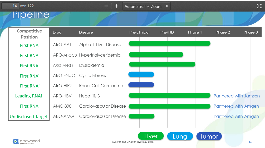Click the ARO-ENaC light blue progress bar
The width and height of the screenshot is (265, 148).
(141, 74)
